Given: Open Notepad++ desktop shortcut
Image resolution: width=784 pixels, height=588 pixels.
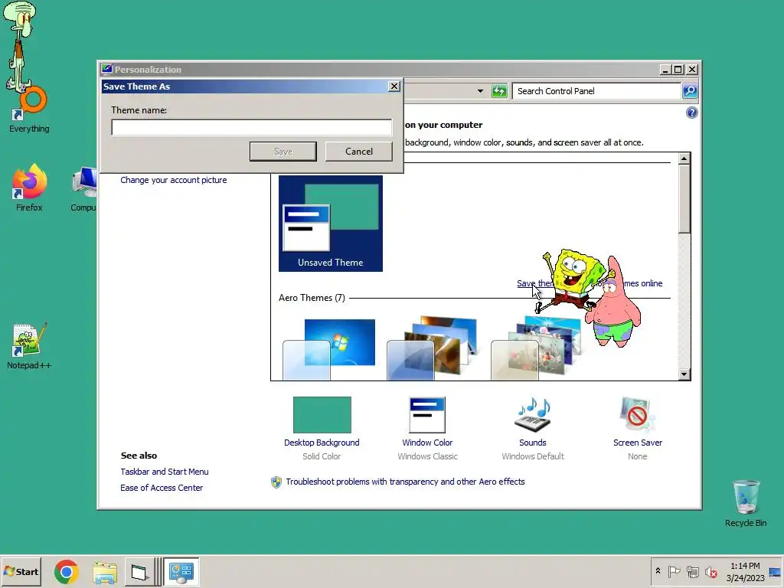Looking at the screenshot, I should pos(29,346).
